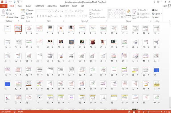The height and width of the screenshot is (113, 171).
Task: Open Text Direction dropdown
Action: (x=96, y=10)
